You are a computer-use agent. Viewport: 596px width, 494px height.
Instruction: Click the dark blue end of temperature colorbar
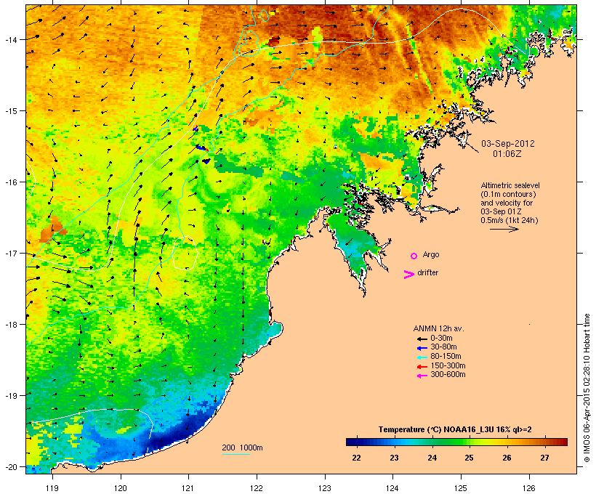[352, 442]
